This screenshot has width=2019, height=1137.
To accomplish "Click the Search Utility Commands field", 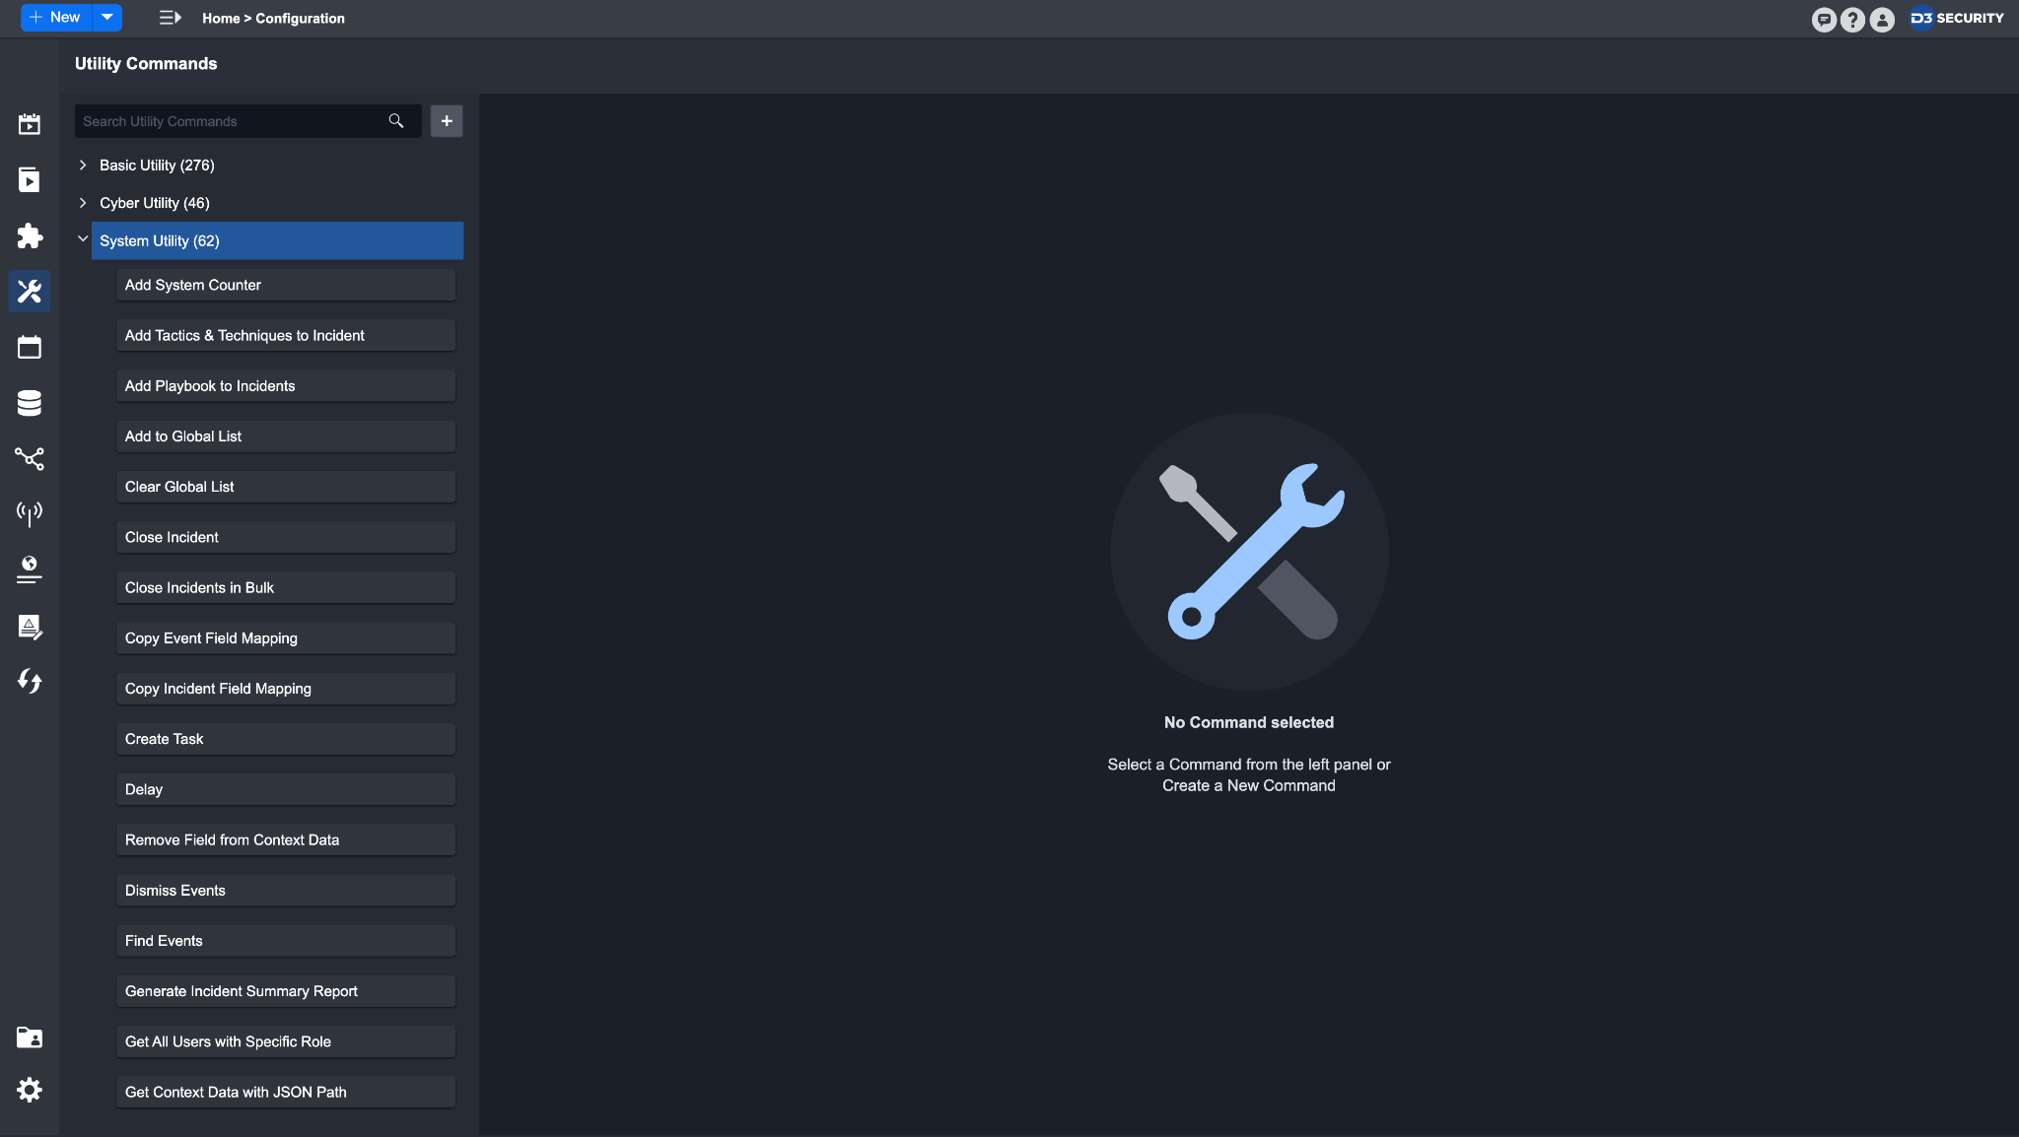I will click(x=232, y=121).
